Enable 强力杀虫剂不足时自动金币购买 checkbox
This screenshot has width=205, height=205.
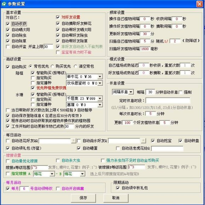coord(103,160)
